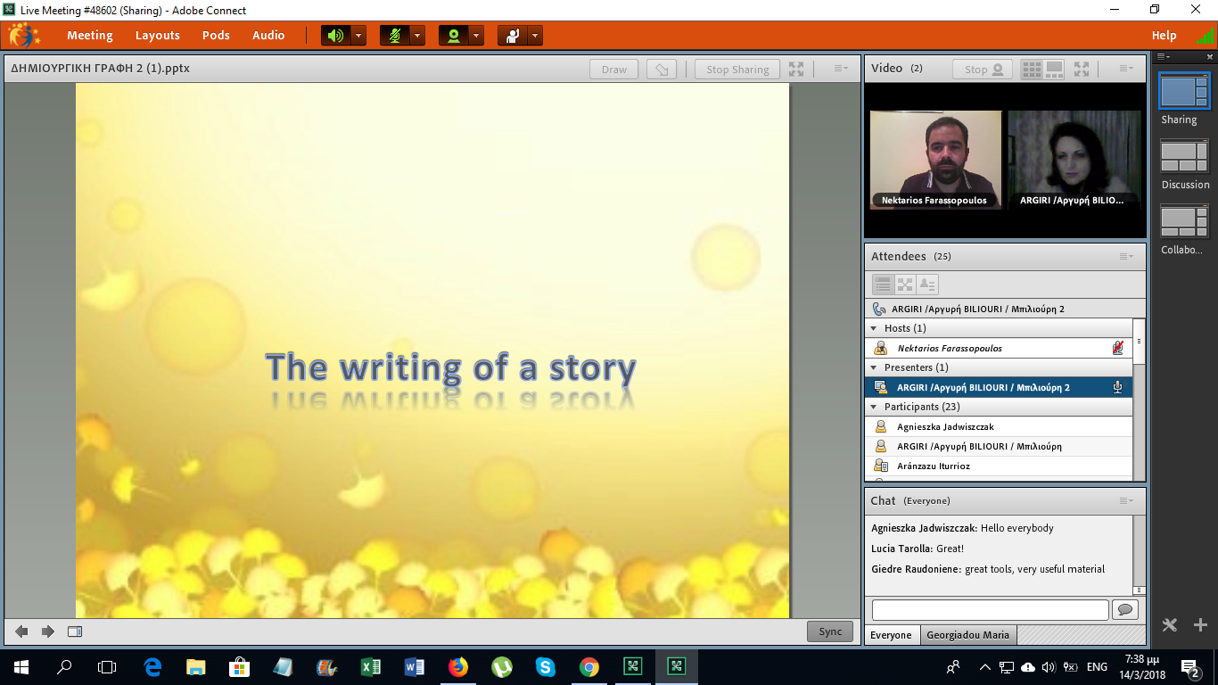Click the manage layouts tools icon

click(x=1170, y=625)
